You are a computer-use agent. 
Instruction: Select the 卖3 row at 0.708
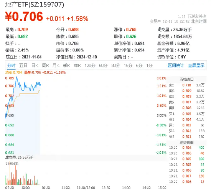tap(187, 96)
